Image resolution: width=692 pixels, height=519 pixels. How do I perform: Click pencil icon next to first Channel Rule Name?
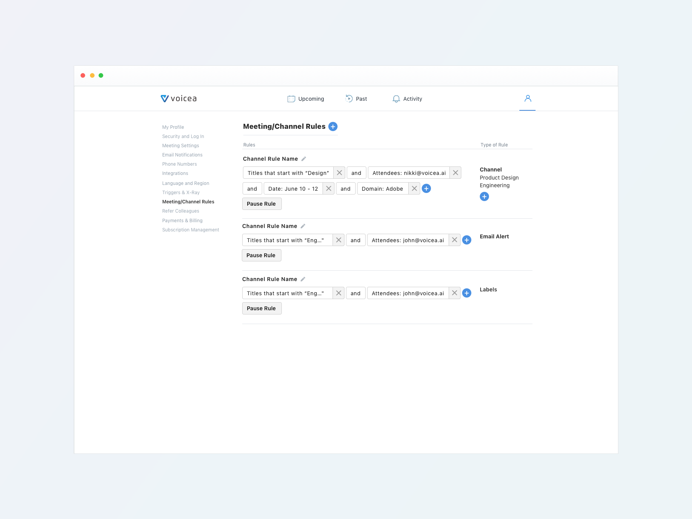pos(303,159)
